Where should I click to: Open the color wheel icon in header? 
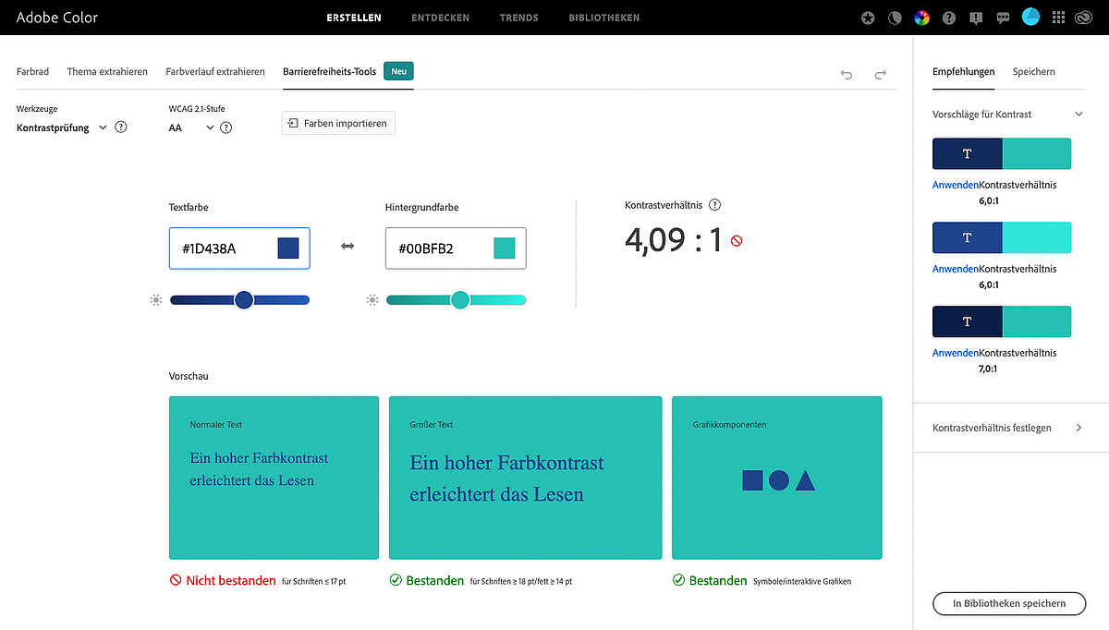921,18
